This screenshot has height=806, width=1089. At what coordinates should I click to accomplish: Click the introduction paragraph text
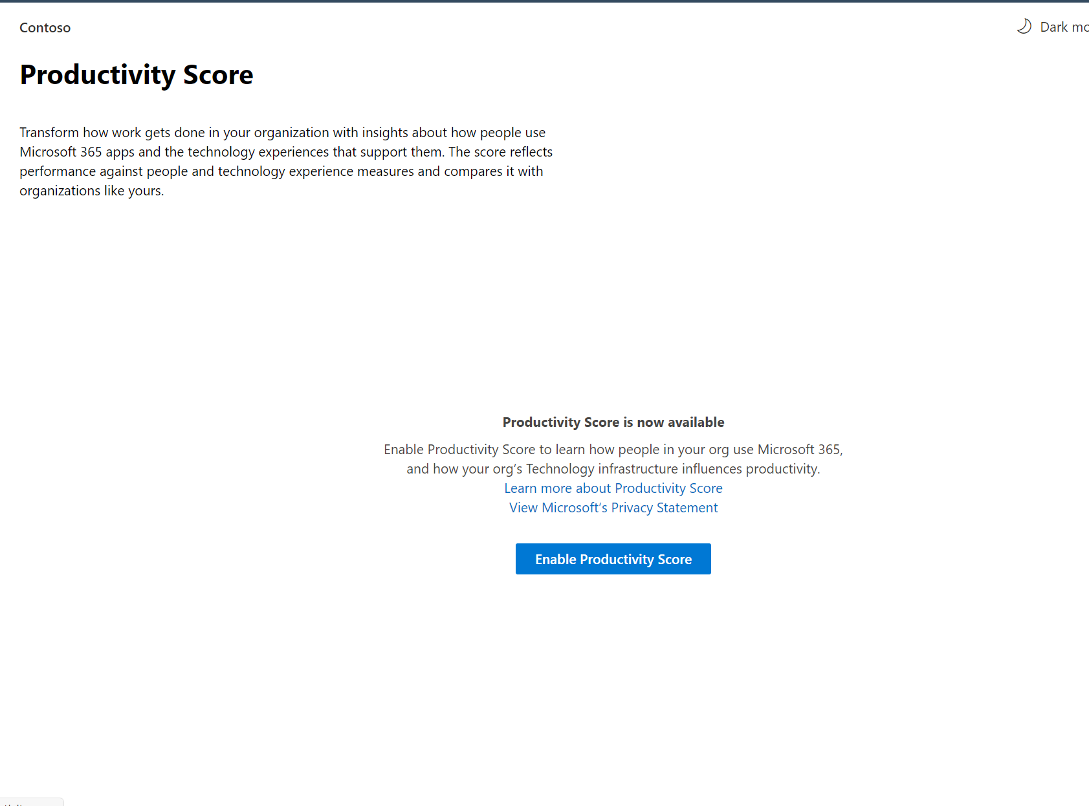coord(286,161)
